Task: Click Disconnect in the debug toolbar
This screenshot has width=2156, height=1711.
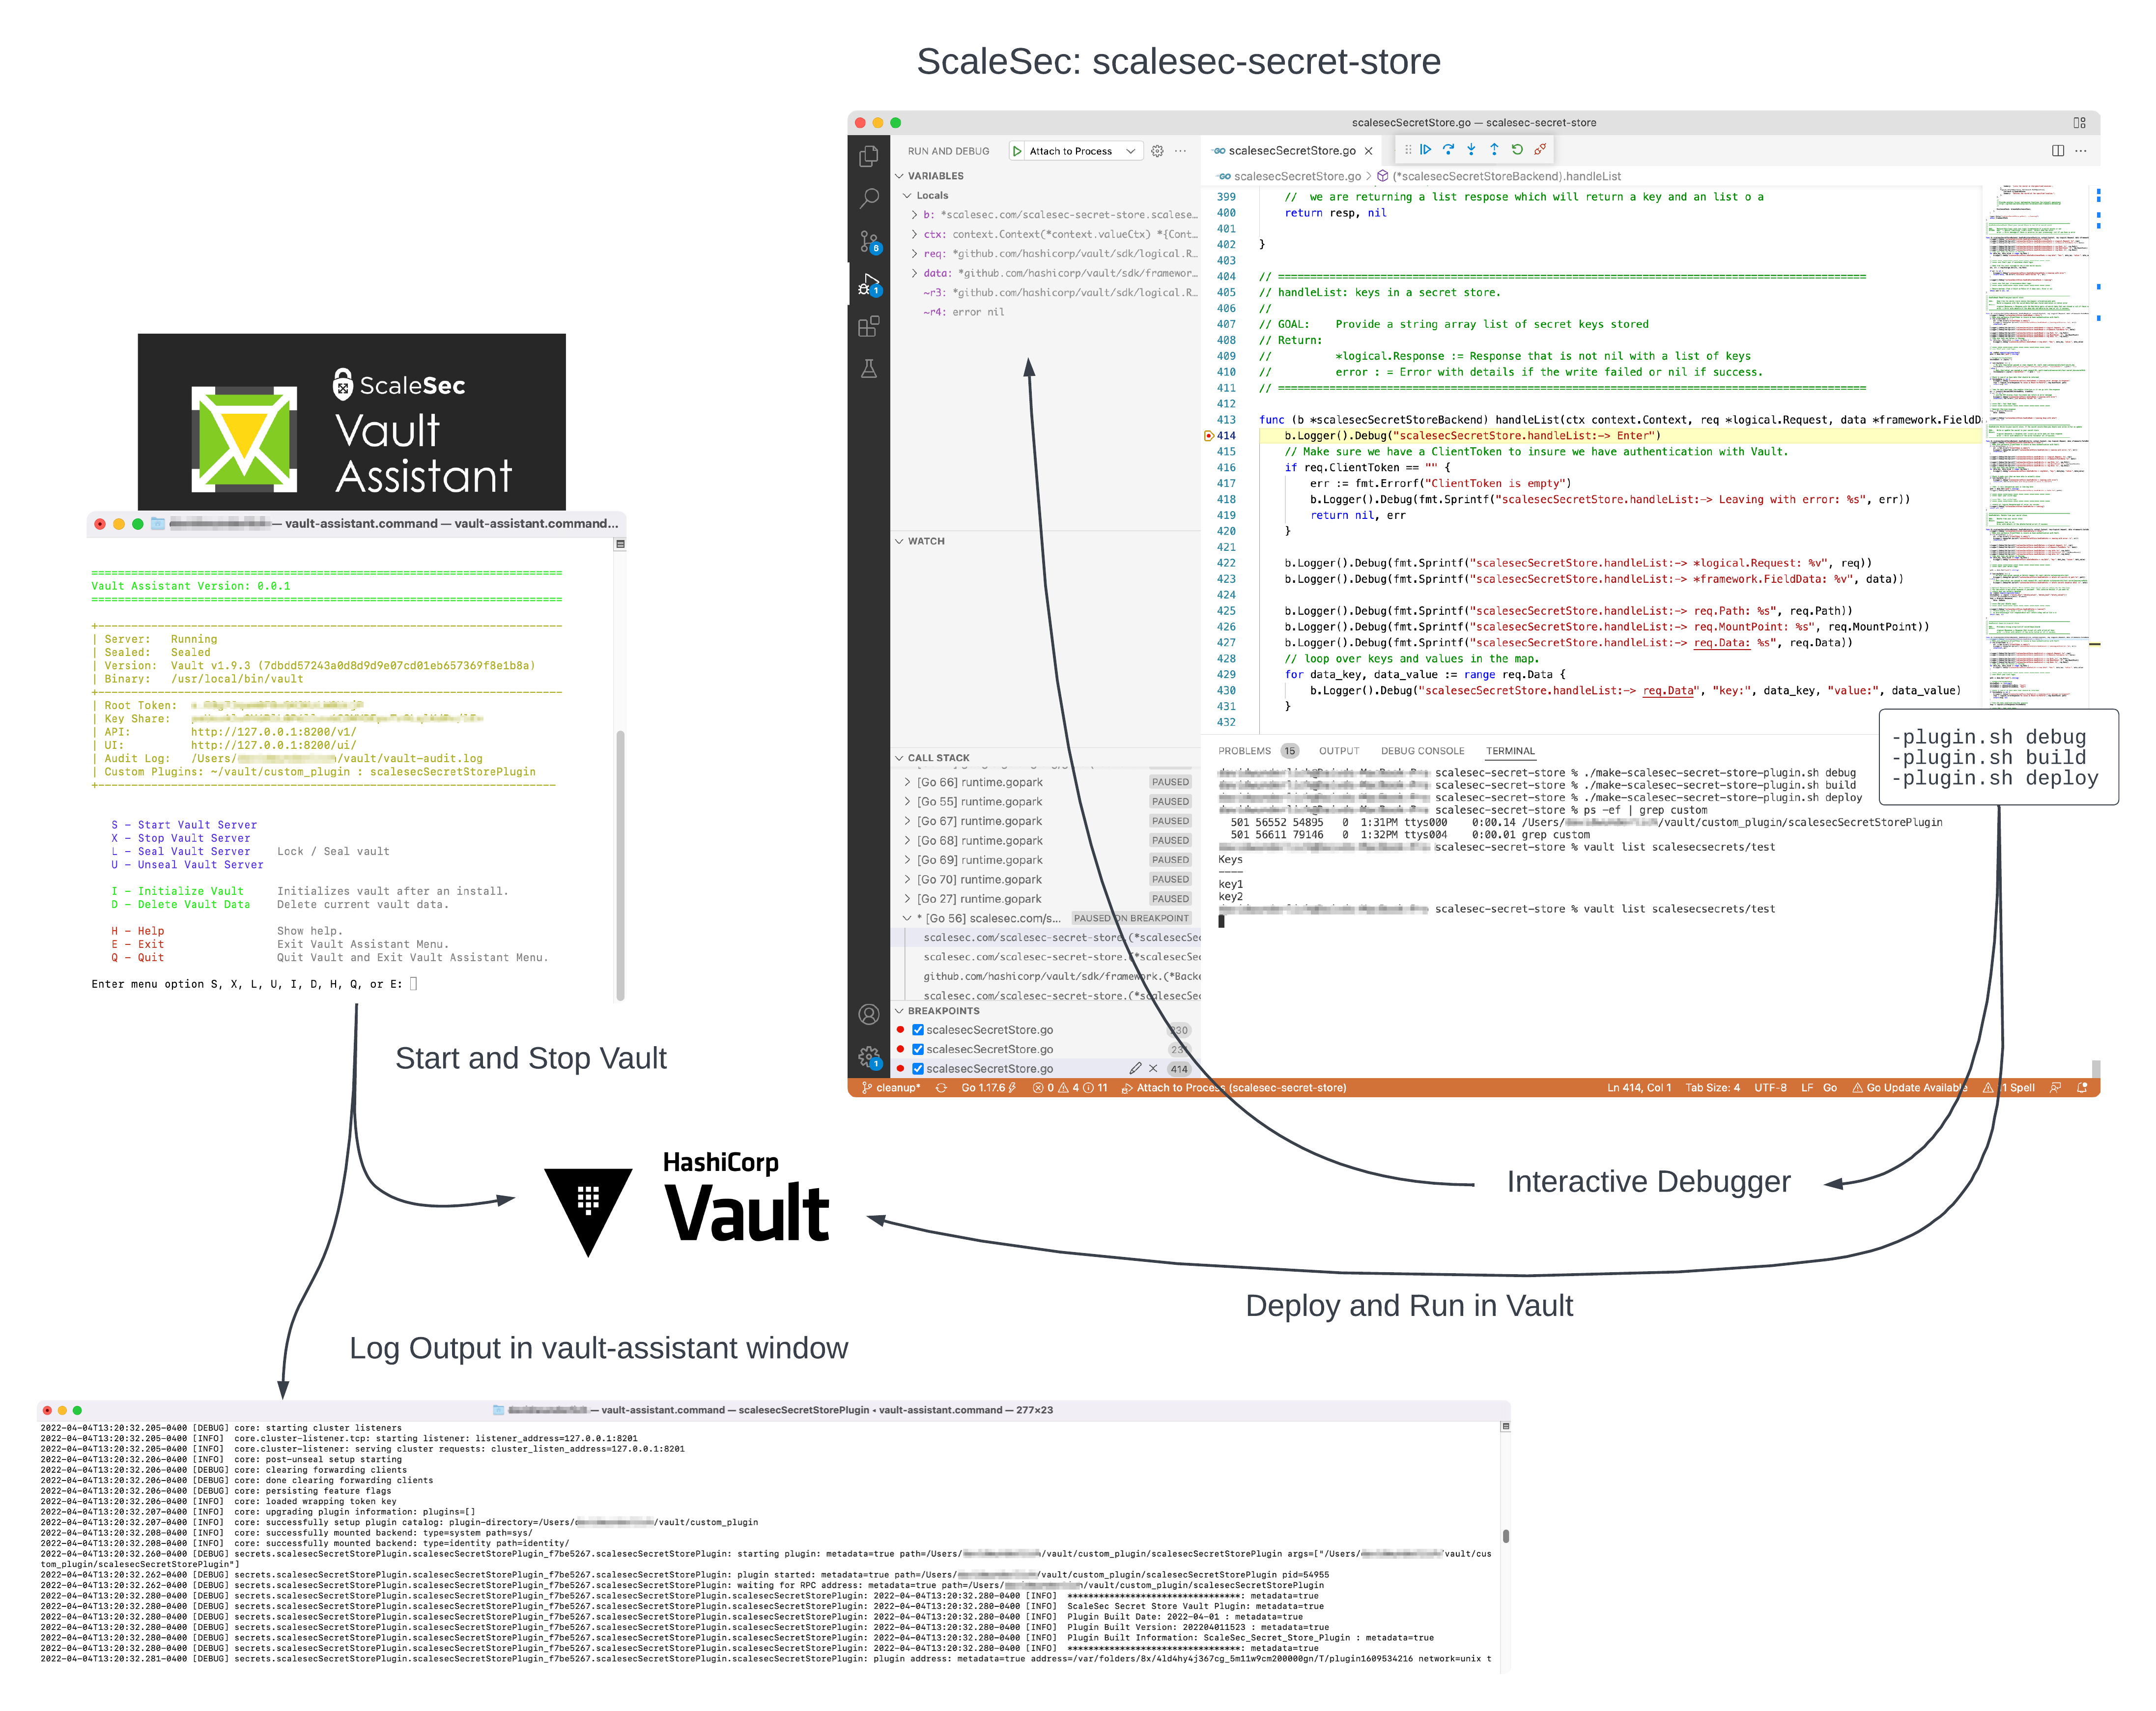Action: (1540, 150)
